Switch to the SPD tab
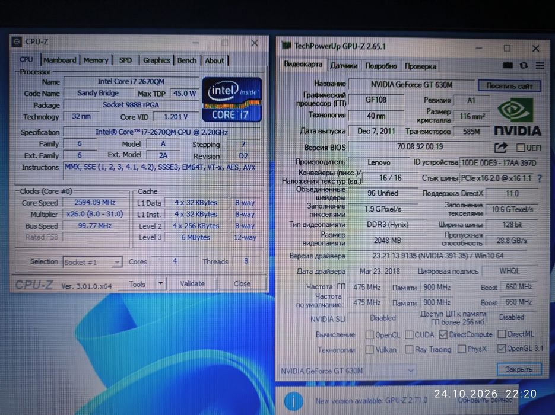Image resolution: width=555 pixels, height=415 pixels. (x=125, y=60)
